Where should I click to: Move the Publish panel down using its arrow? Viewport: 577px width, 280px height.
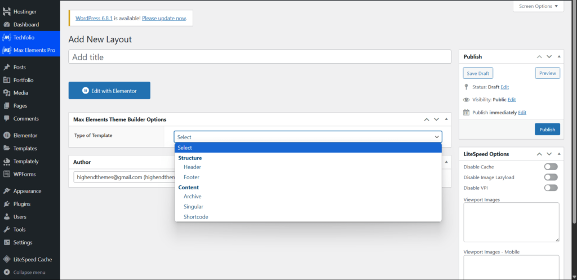click(x=549, y=57)
